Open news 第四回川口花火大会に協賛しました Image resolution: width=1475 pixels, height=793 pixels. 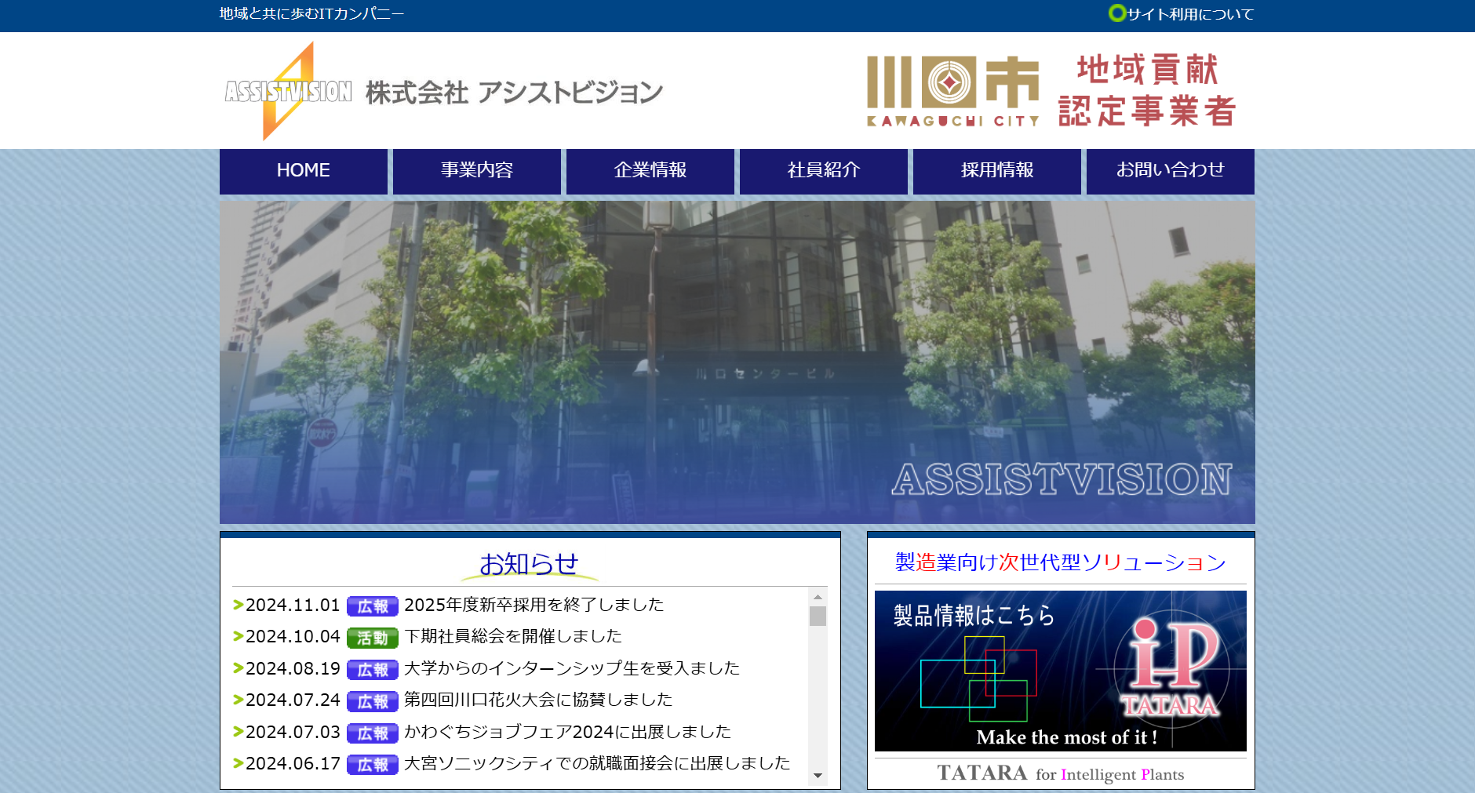click(x=538, y=700)
